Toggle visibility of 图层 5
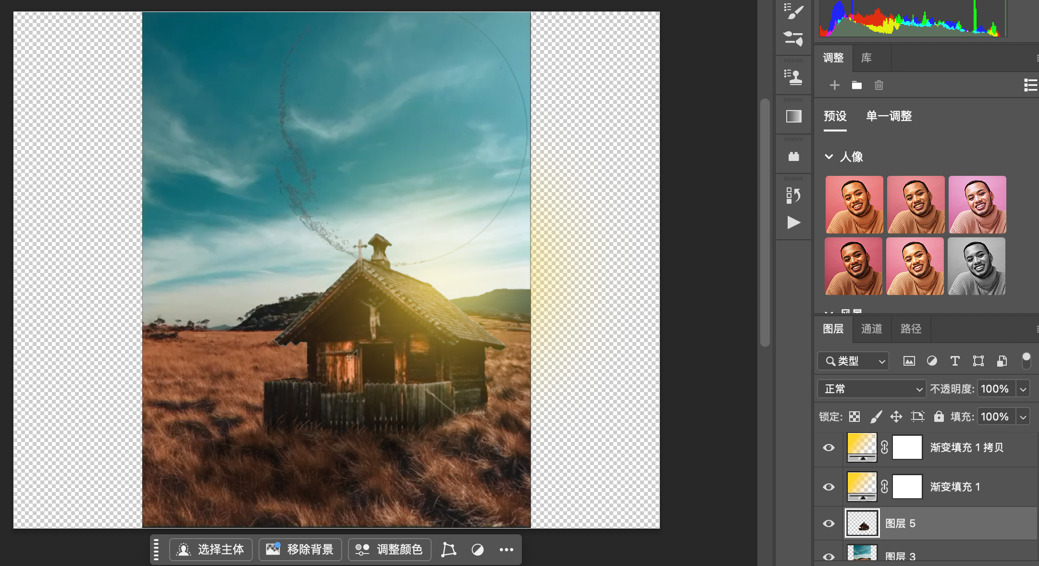The image size is (1039, 566). point(829,523)
